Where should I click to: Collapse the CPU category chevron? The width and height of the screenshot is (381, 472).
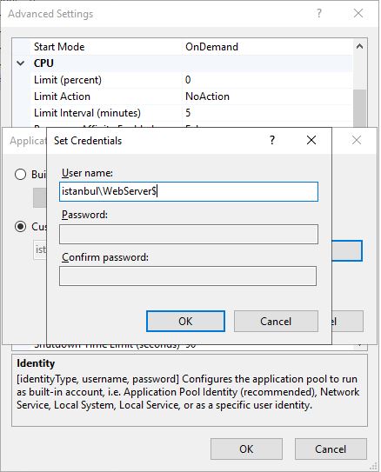(21, 63)
